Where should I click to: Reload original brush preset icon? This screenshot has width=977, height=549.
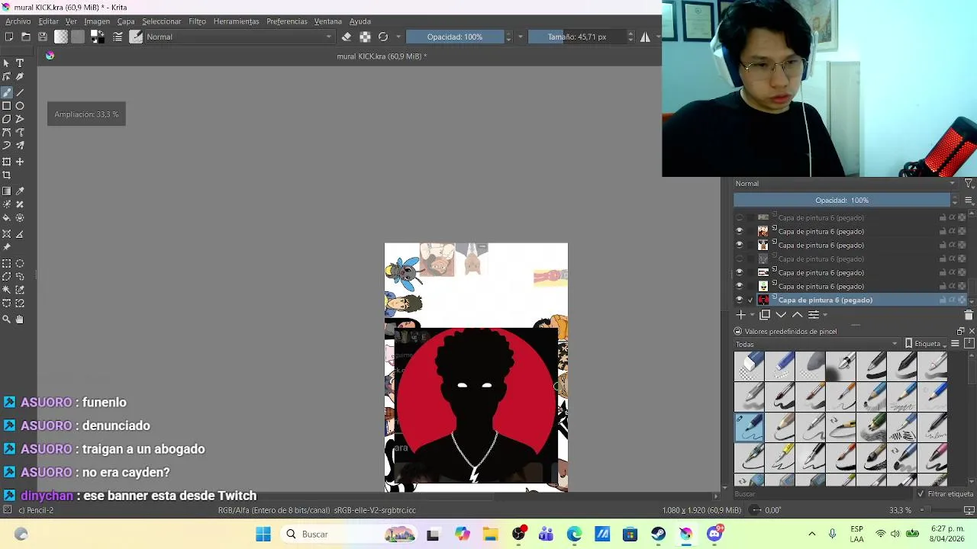(x=383, y=37)
